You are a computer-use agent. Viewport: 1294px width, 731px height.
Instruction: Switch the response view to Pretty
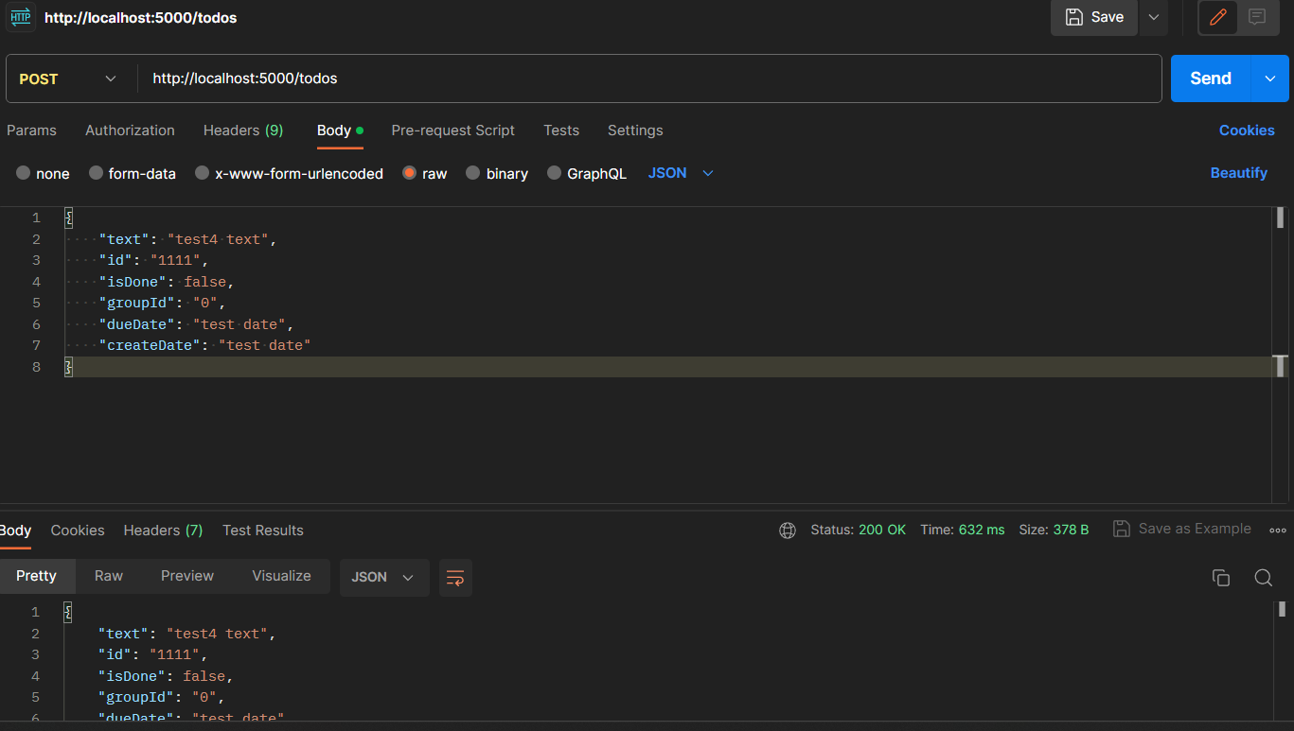[x=36, y=576]
